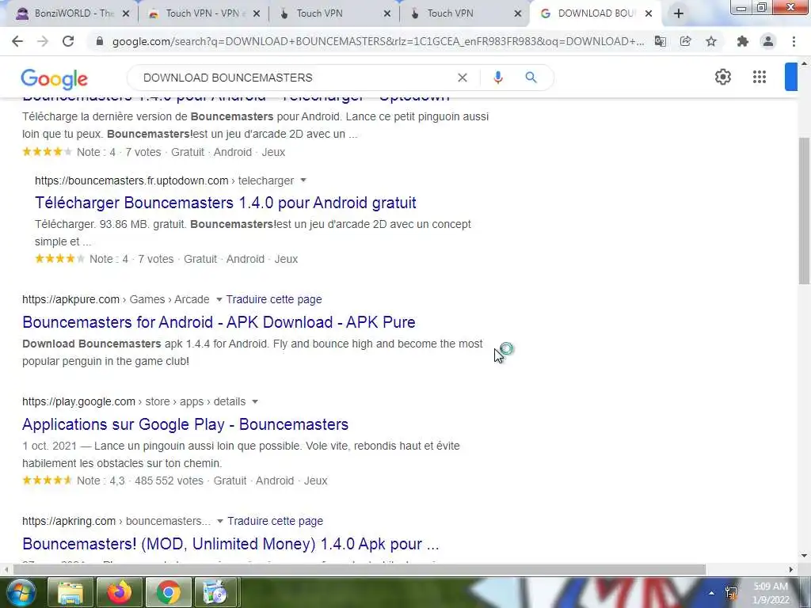
Task: Expand options for apkring.com result
Action: [220, 521]
